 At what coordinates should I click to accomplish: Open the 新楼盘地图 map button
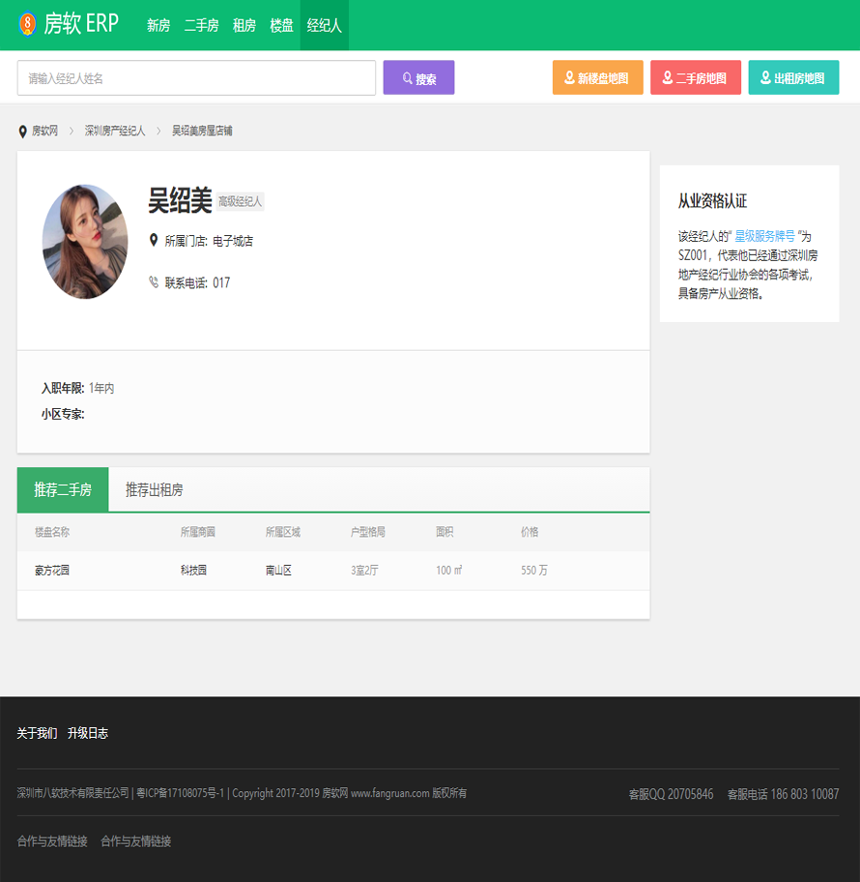[597, 78]
